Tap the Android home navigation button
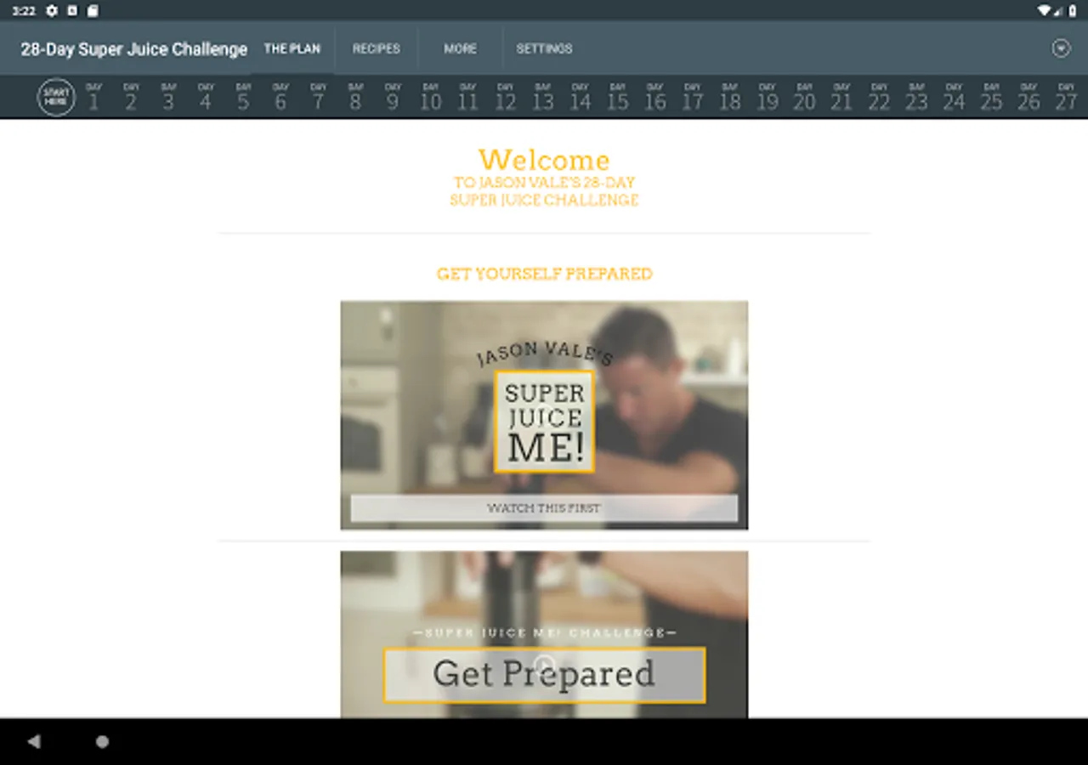The image size is (1088, 765). [102, 742]
